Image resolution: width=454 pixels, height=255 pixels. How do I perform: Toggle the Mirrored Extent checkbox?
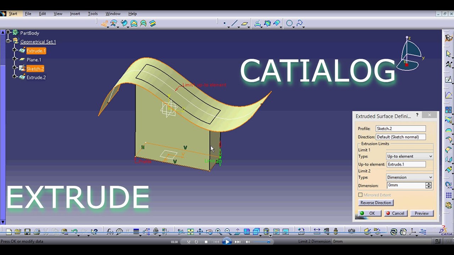[x=360, y=195]
